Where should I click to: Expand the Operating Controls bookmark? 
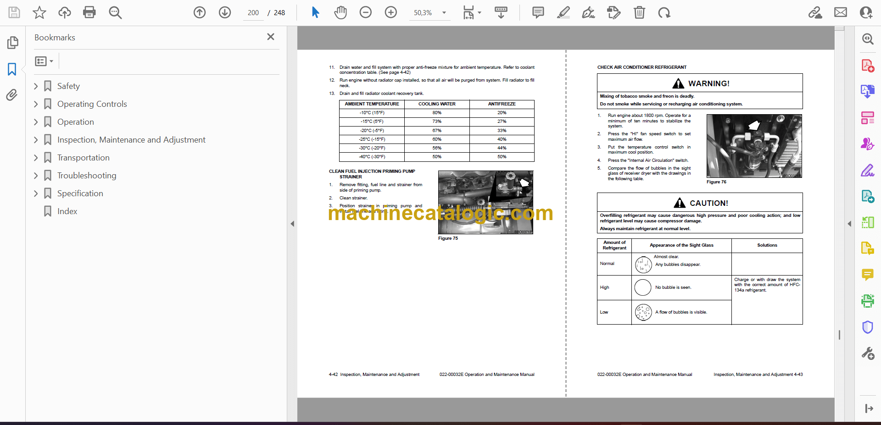coord(36,104)
